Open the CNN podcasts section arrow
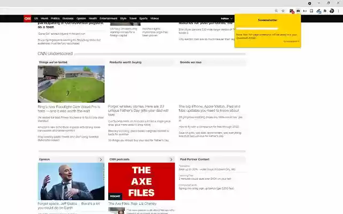The height and width of the screenshot is (214, 343). pyautogui.click(x=171, y=159)
